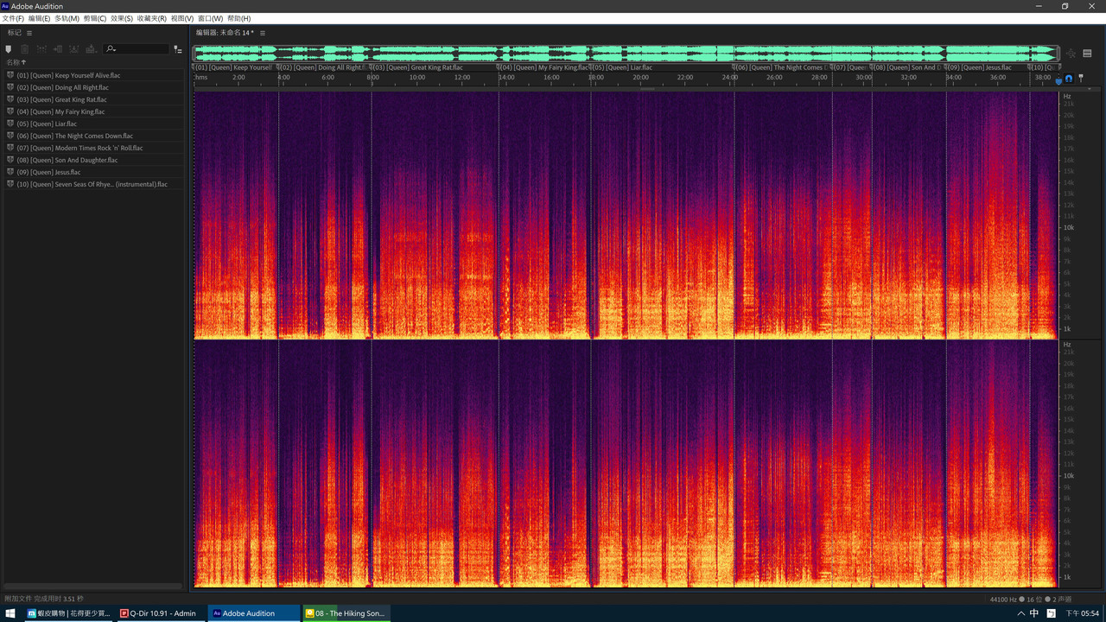Click the 2 声道 channel status text
Screen dimensions: 1106x622
pyautogui.click(x=1063, y=600)
